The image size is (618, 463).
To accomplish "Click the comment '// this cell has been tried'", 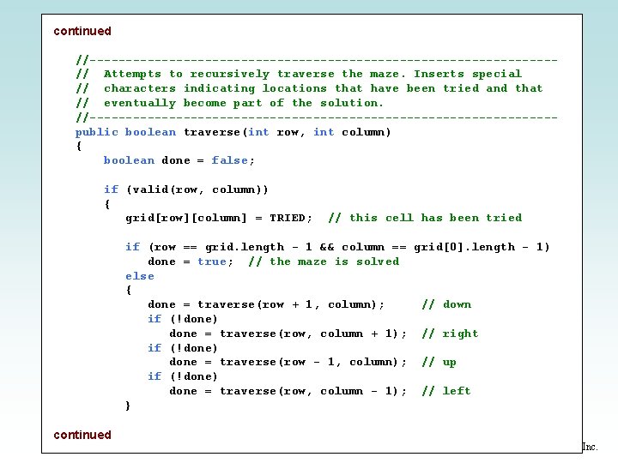I will pyautogui.click(x=425, y=218).
